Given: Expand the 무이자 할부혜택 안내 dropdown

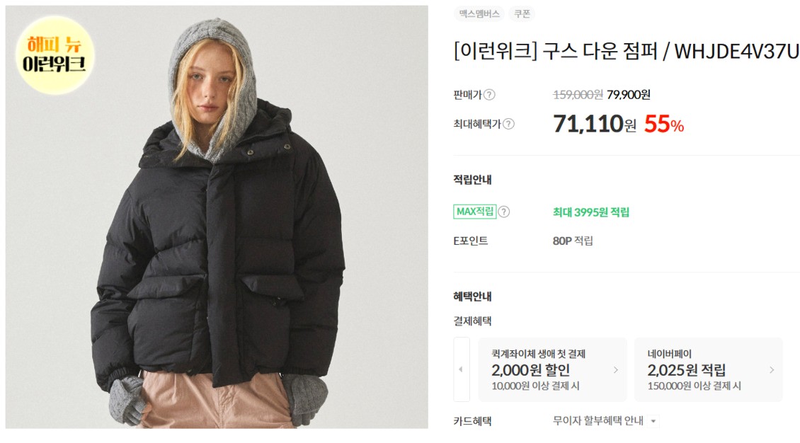Looking at the screenshot, I should click(605, 421).
